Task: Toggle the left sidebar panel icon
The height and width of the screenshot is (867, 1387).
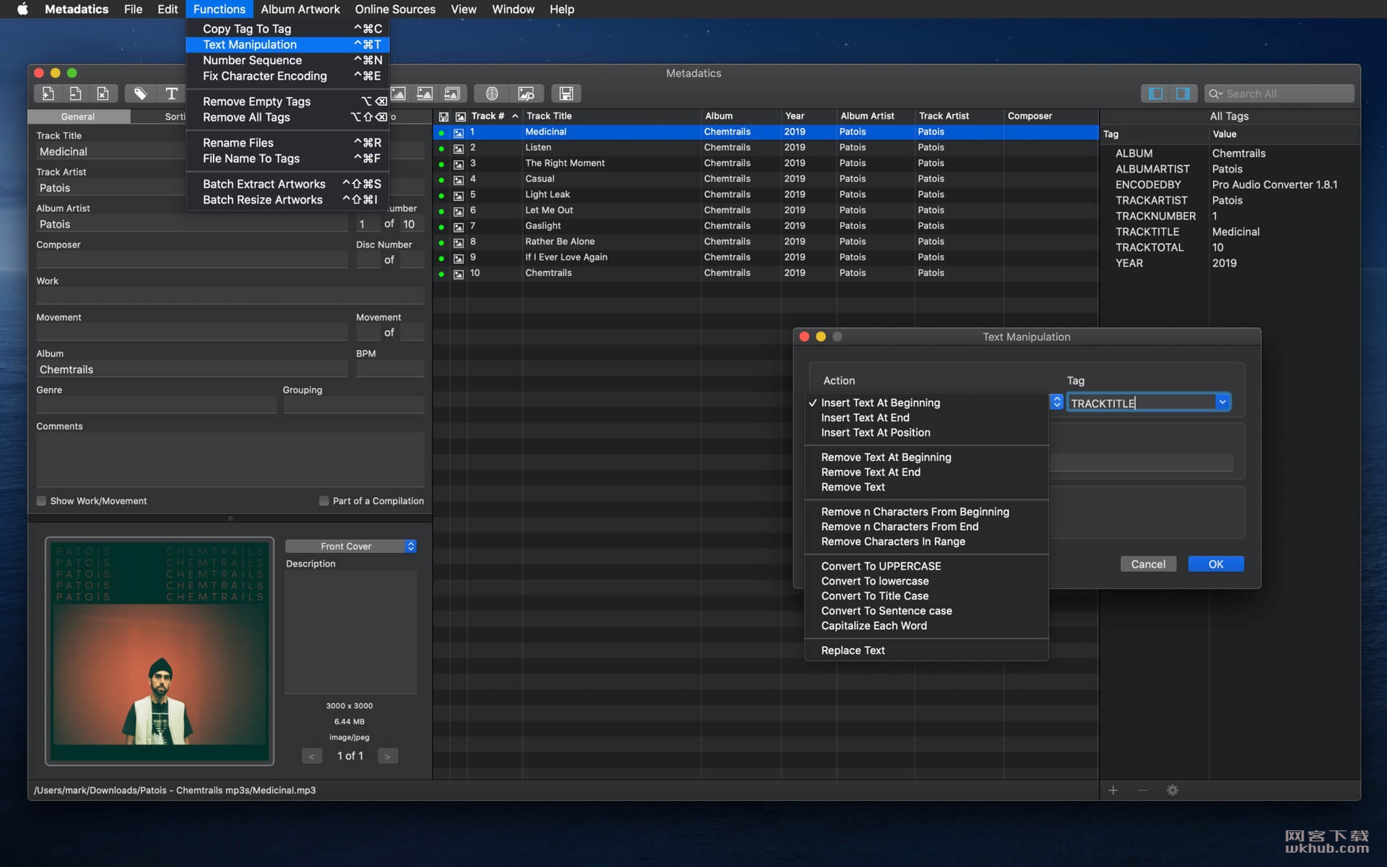Action: pos(1155,93)
